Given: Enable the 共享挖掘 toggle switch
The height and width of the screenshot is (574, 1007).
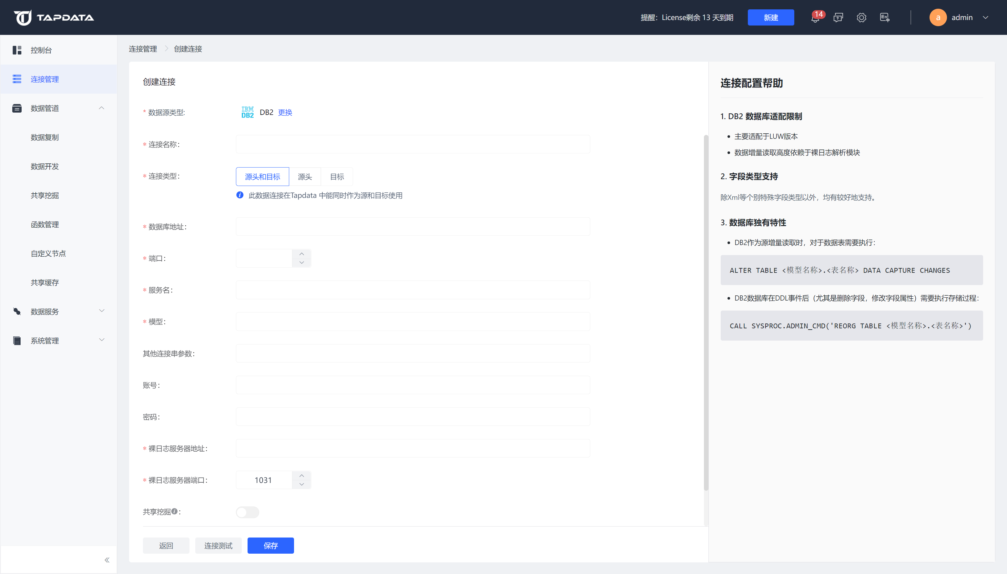Looking at the screenshot, I should pos(248,512).
